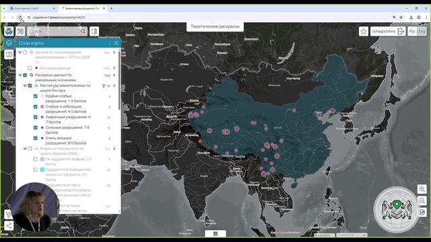Uncheck Магнитуда землетрясения по шкале Рихтера
Viewport: 431px width, 242px height.
(30, 85)
